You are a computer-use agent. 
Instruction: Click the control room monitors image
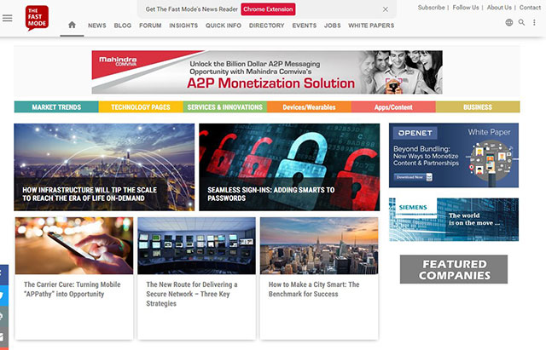click(196, 246)
